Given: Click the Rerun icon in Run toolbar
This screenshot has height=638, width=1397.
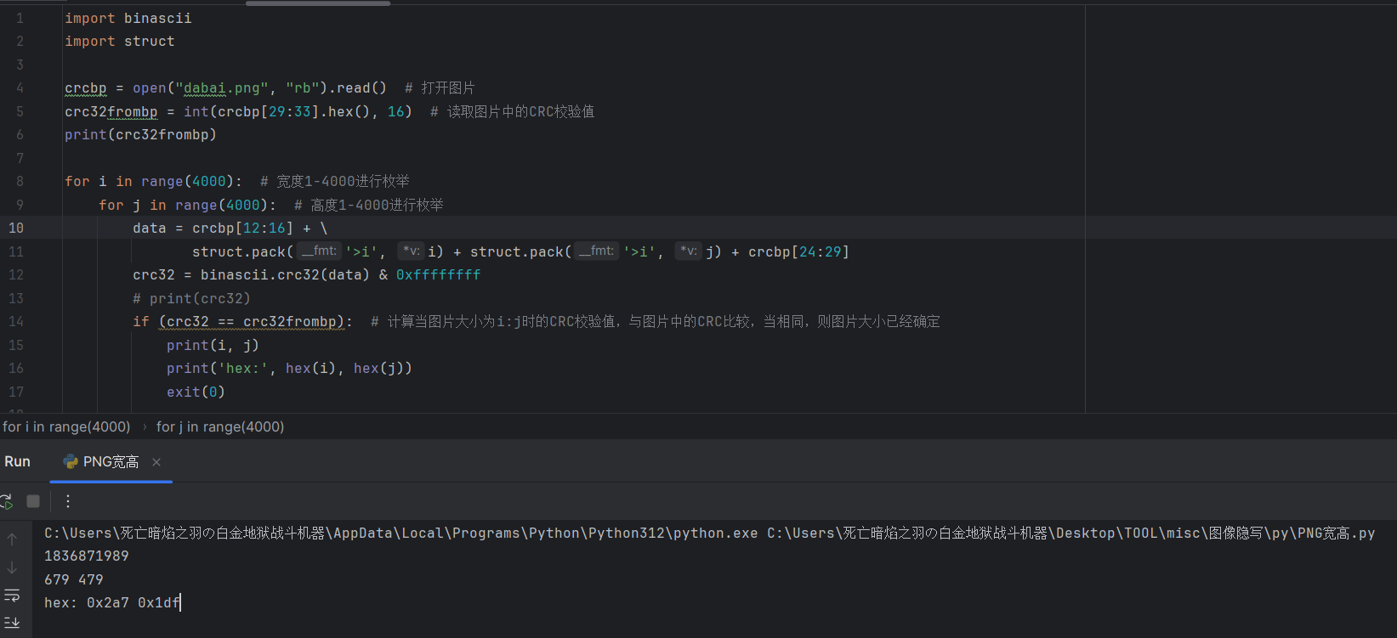Looking at the screenshot, I should click(x=7, y=501).
